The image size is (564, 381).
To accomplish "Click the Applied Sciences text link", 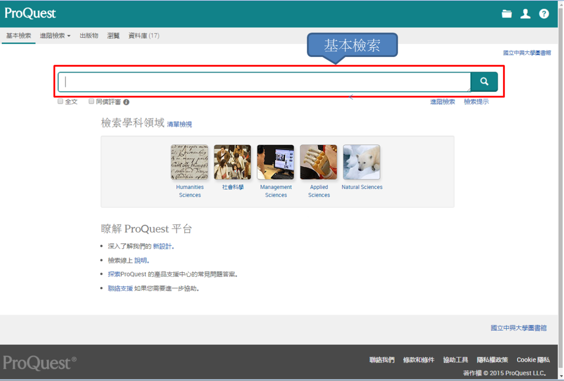I will tap(319, 191).
